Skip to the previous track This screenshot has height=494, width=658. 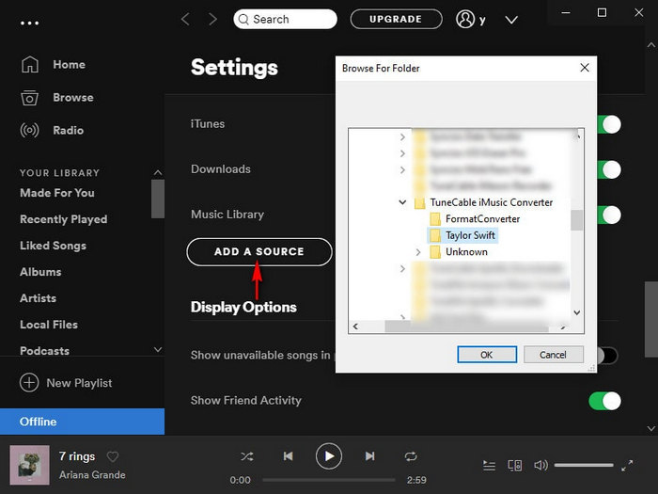pyautogui.click(x=288, y=456)
